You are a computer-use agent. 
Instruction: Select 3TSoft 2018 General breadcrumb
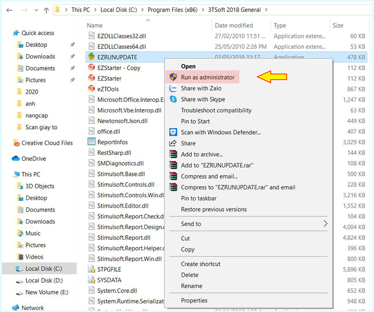coord(234,10)
